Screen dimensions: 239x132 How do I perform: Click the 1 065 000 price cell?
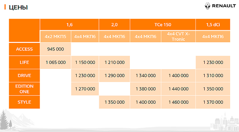56,62
